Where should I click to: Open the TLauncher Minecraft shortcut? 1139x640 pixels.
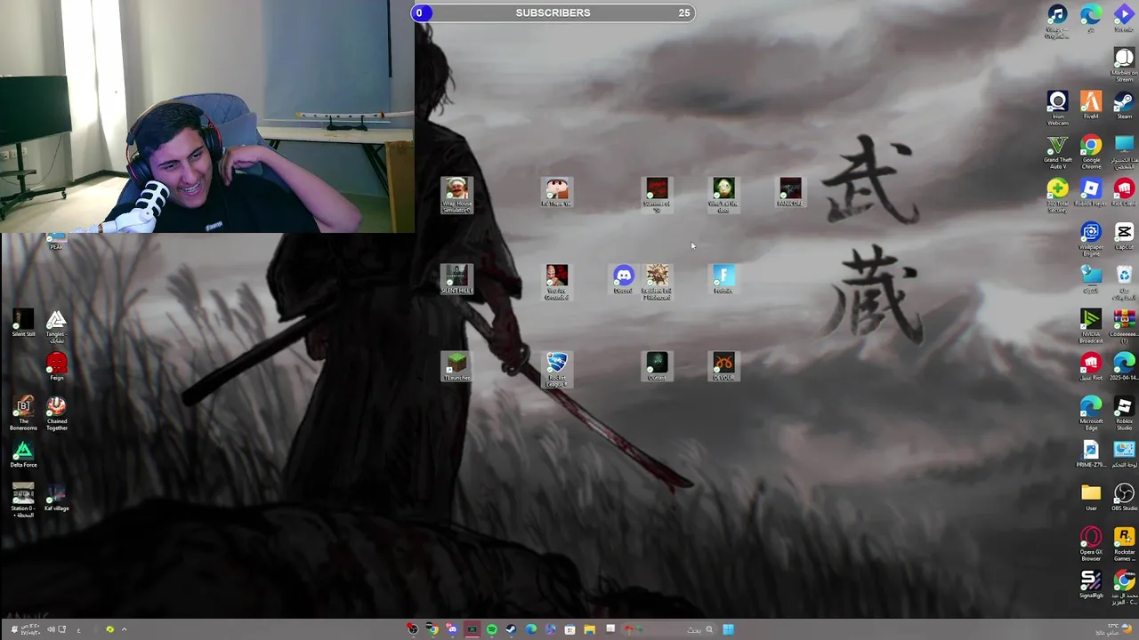pos(456,366)
